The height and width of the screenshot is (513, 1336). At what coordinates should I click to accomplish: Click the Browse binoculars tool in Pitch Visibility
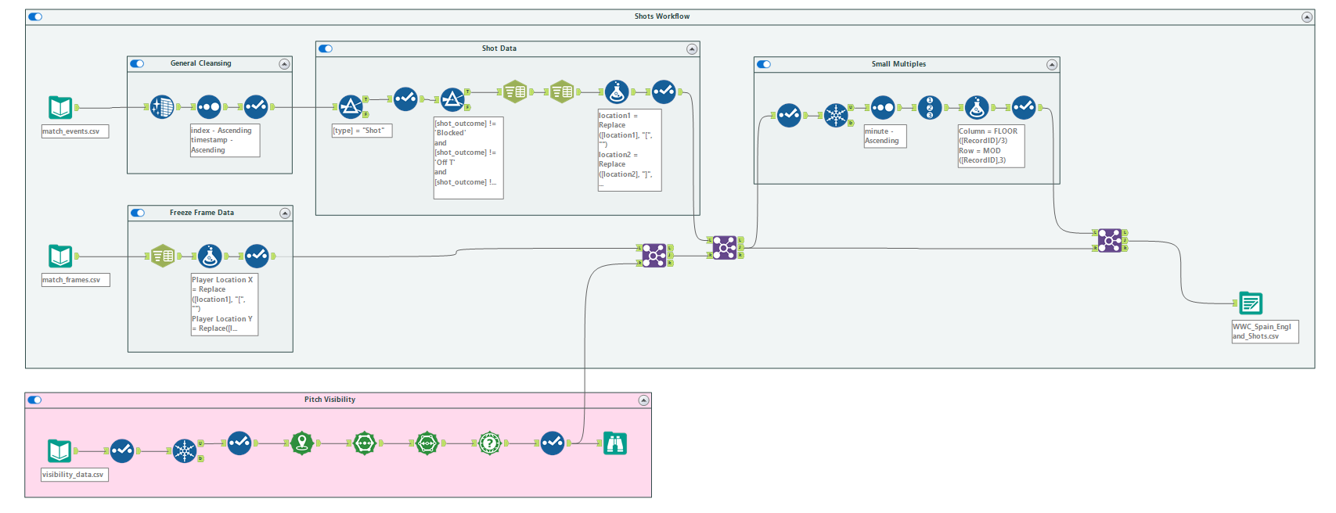pyautogui.click(x=615, y=443)
